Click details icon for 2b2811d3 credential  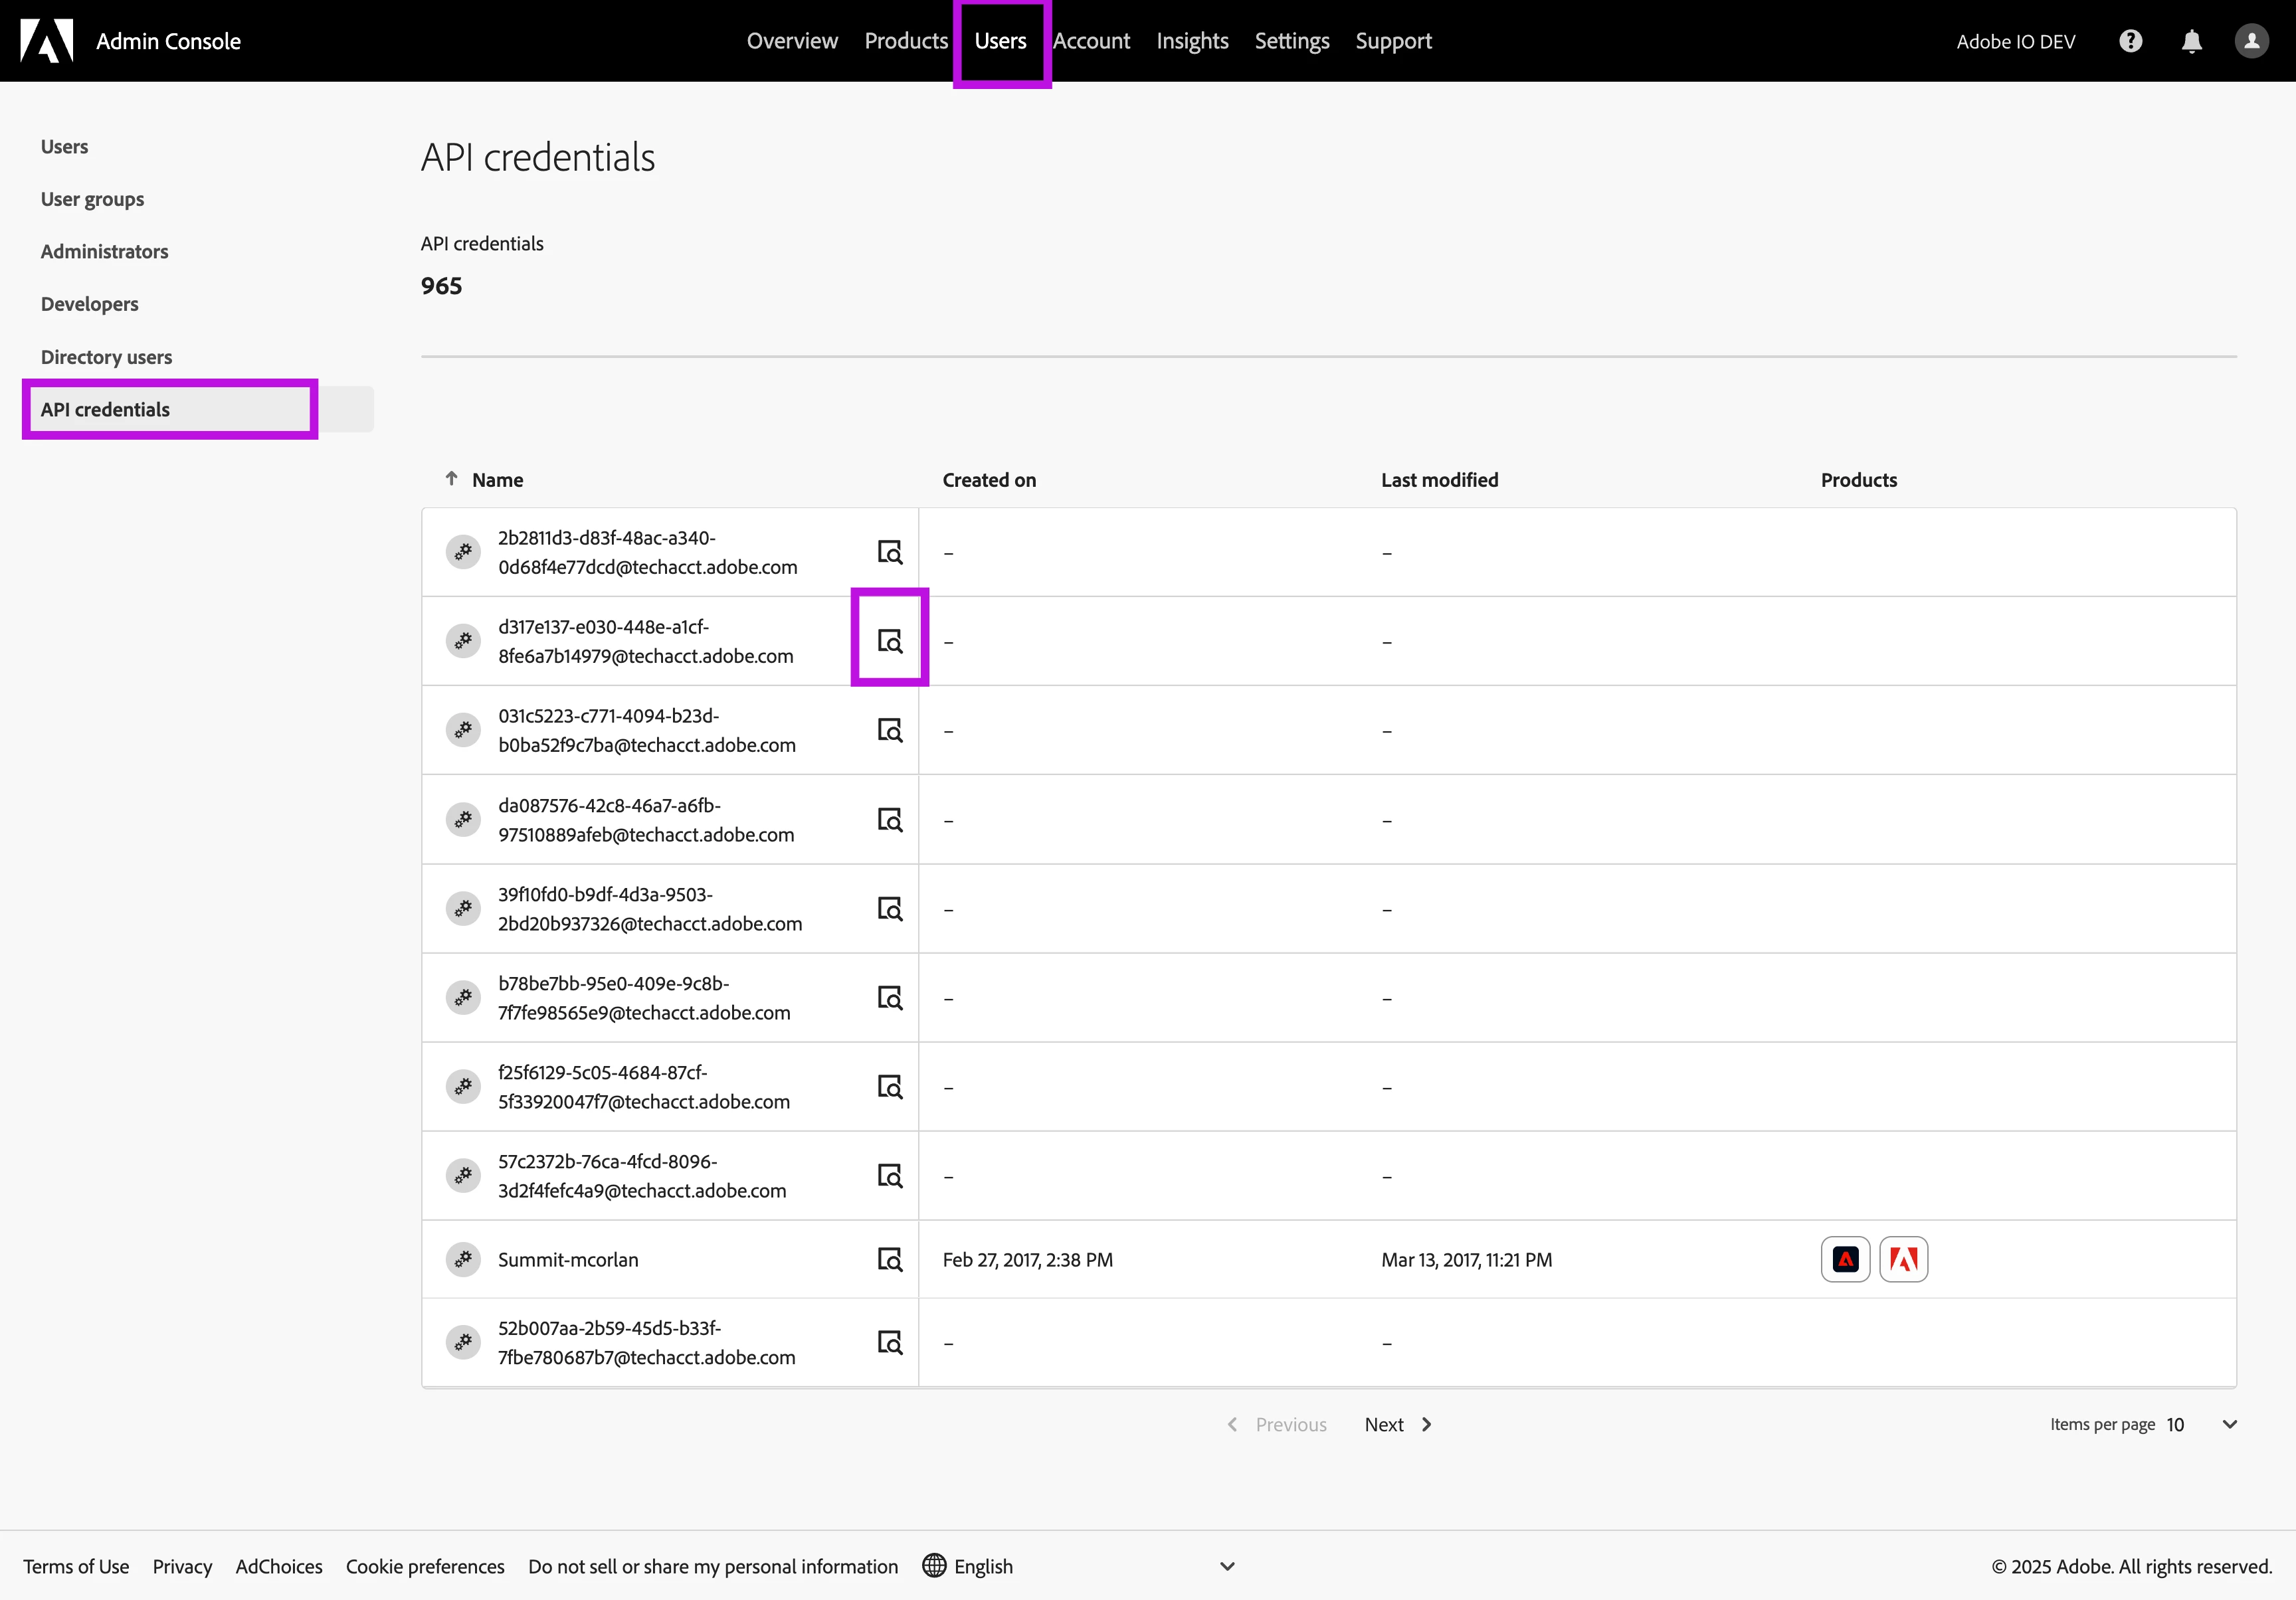(889, 552)
